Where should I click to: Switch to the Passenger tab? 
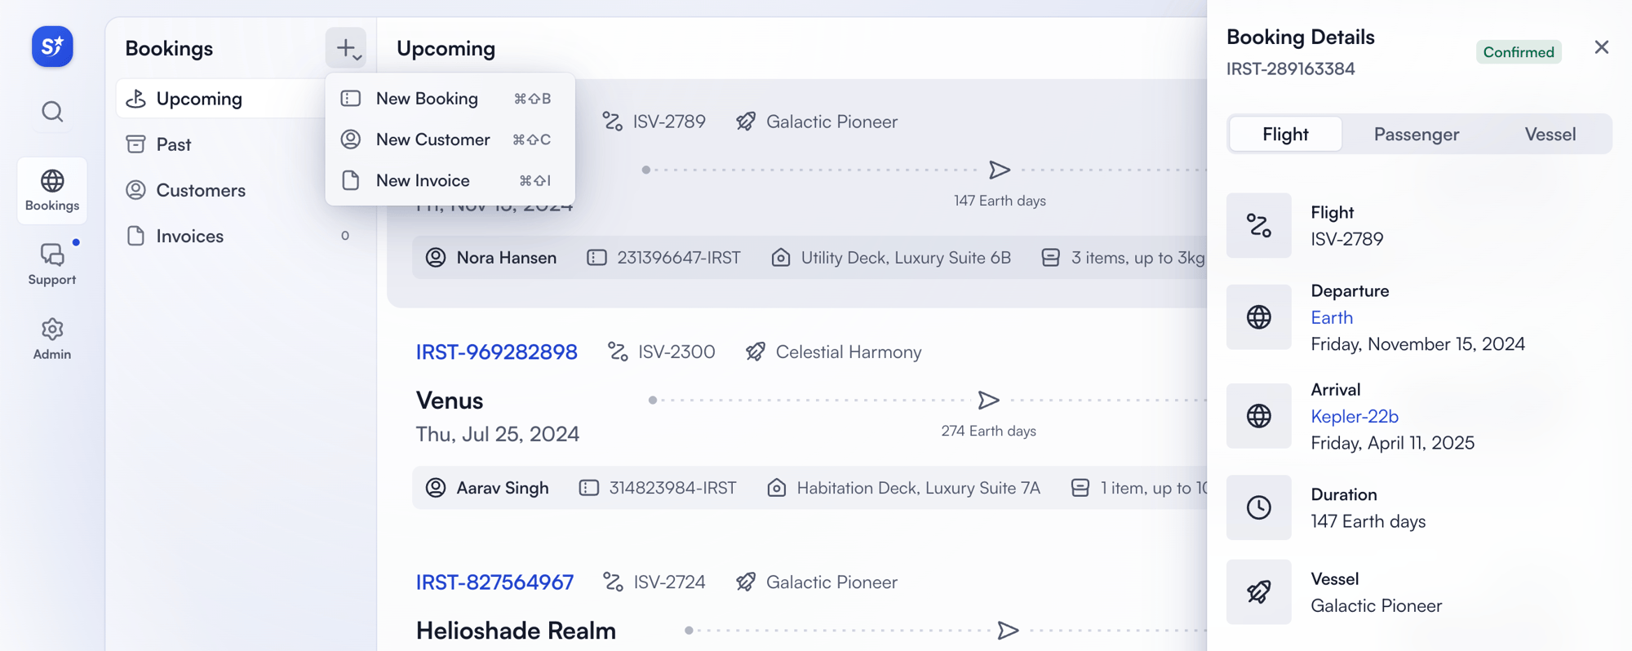coord(1416,134)
